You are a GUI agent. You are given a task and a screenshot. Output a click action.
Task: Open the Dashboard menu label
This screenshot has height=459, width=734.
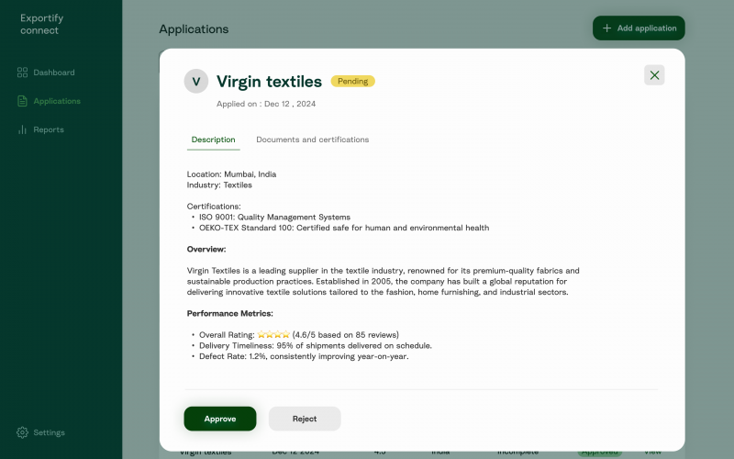(x=54, y=73)
